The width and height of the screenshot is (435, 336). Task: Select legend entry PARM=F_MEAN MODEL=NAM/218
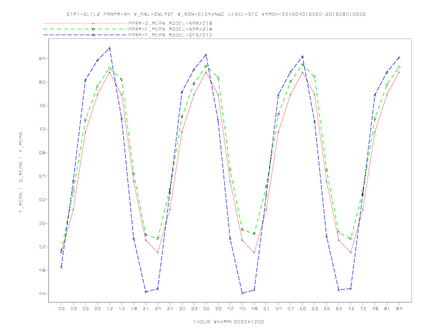point(170,29)
